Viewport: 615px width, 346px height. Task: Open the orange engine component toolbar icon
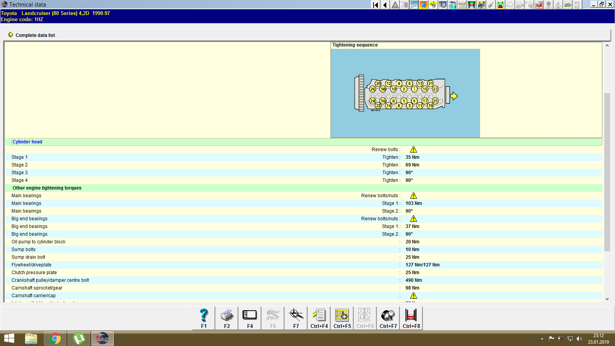pos(424,5)
